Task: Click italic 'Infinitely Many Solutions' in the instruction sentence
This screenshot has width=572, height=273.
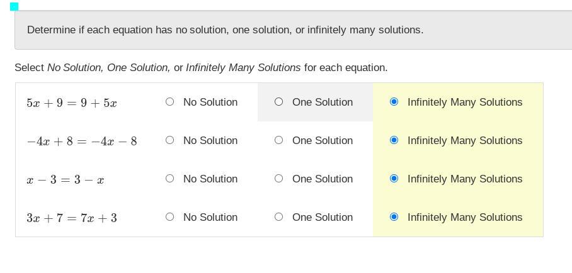Action: (243, 67)
